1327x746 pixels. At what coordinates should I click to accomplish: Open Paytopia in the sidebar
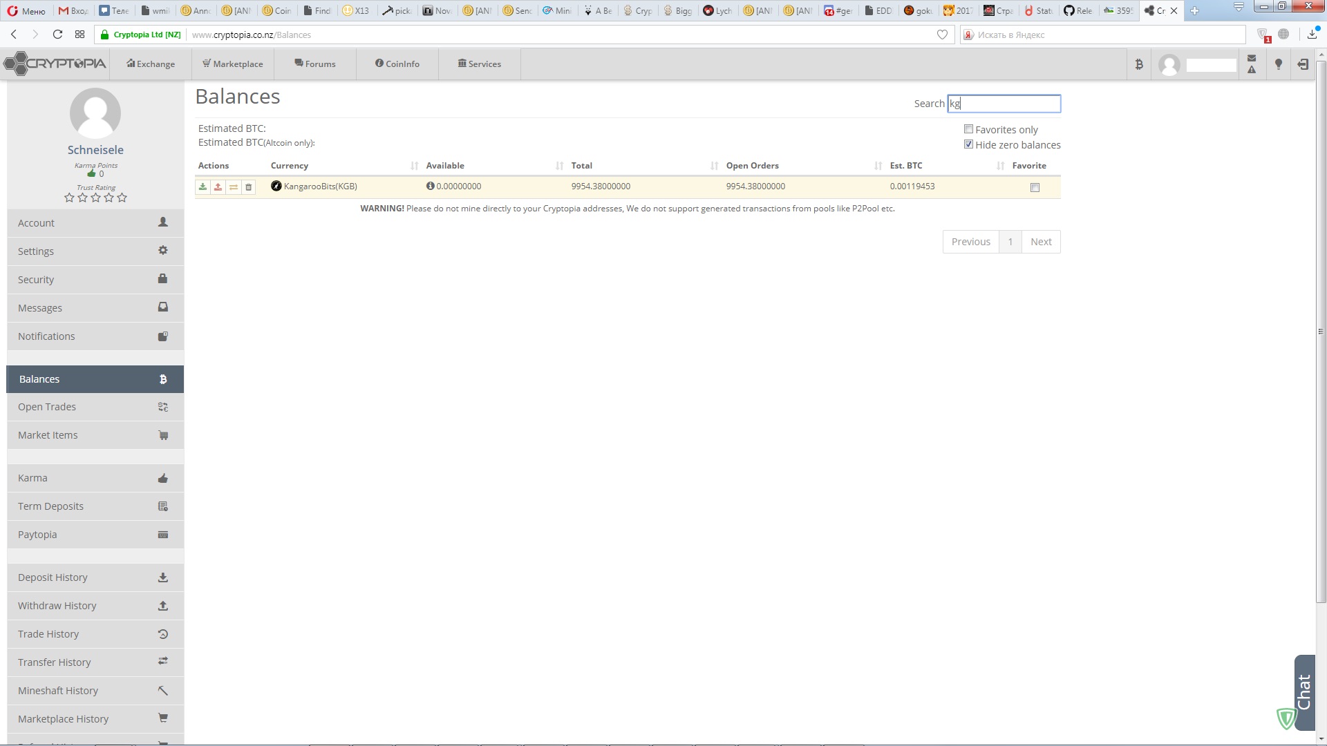(x=95, y=535)
